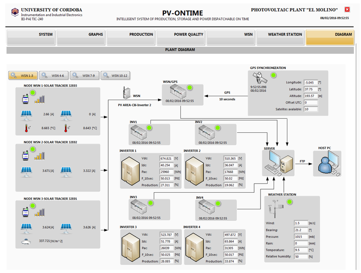This screenshot has width=361, height=273.
Task: Click the Longitude value field
Action: (310, 82)
